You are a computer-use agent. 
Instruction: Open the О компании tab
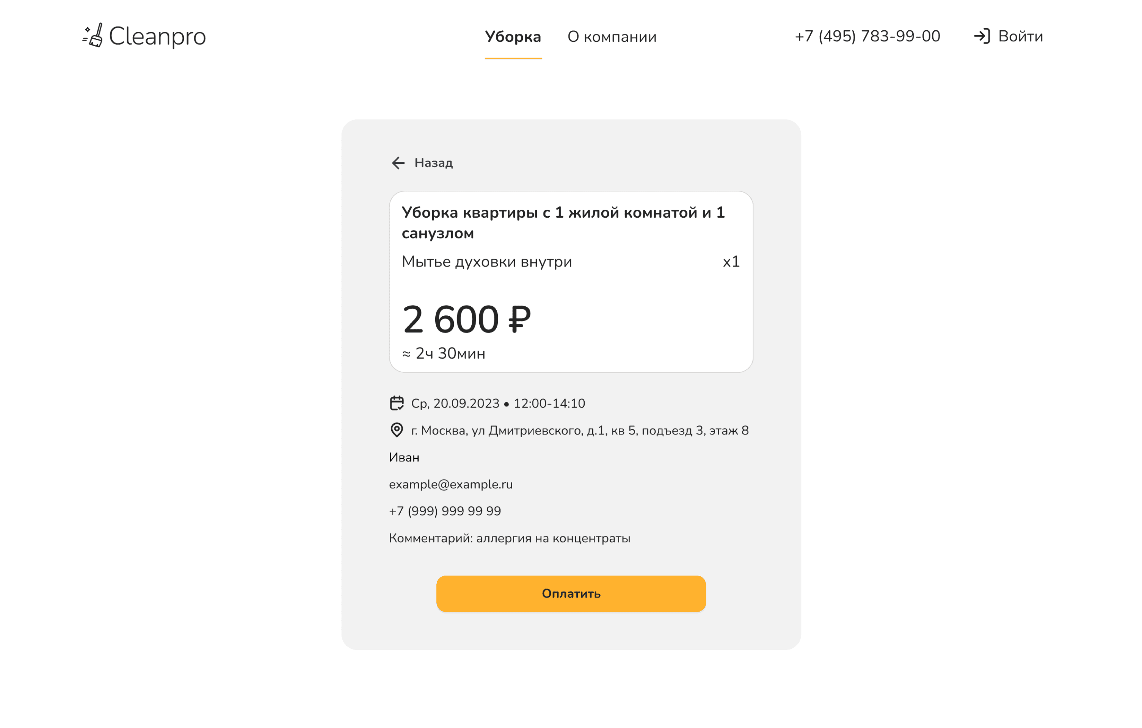612,37
